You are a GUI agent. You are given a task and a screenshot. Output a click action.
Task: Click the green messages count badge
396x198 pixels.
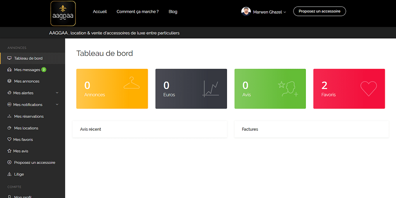click(x=44, y=70)
